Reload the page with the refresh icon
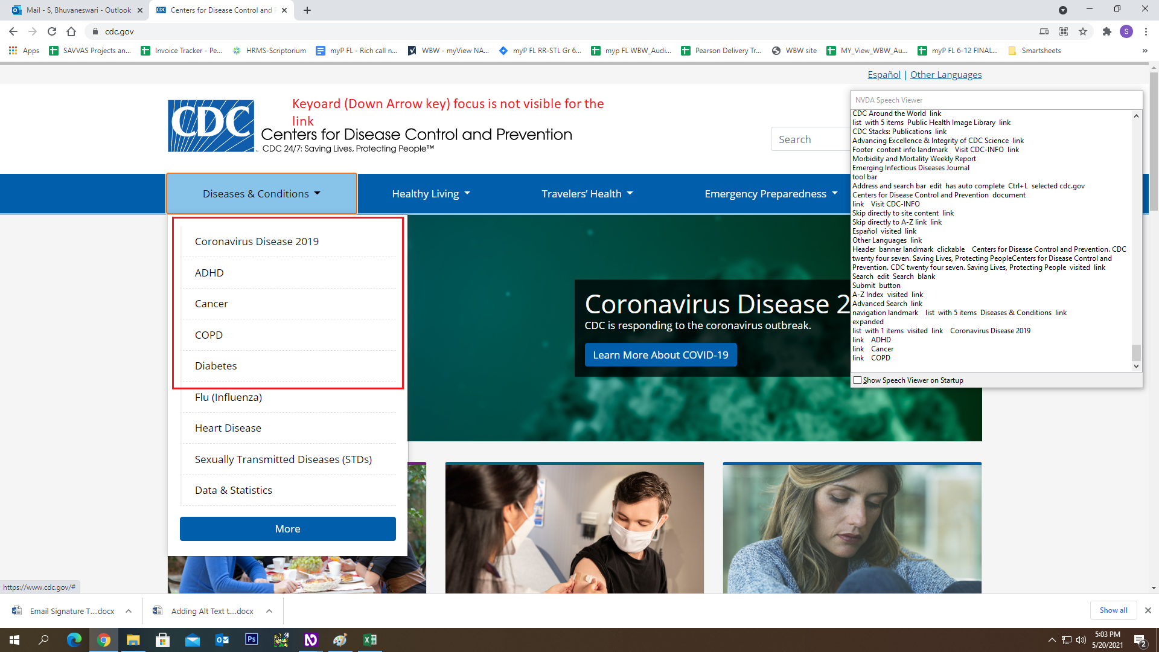This screenshot has height=652, width=1159. click(x=52, y=31)
